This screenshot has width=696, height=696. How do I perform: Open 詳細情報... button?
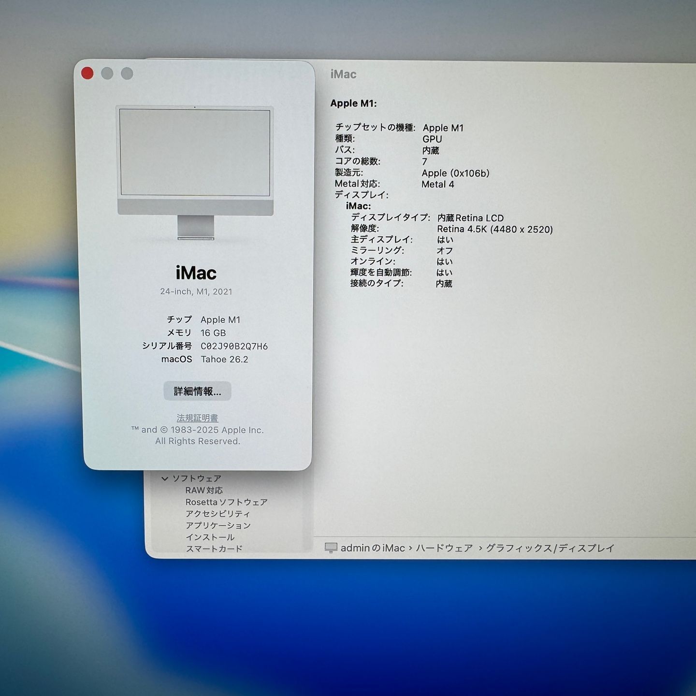tap(197, 391)
